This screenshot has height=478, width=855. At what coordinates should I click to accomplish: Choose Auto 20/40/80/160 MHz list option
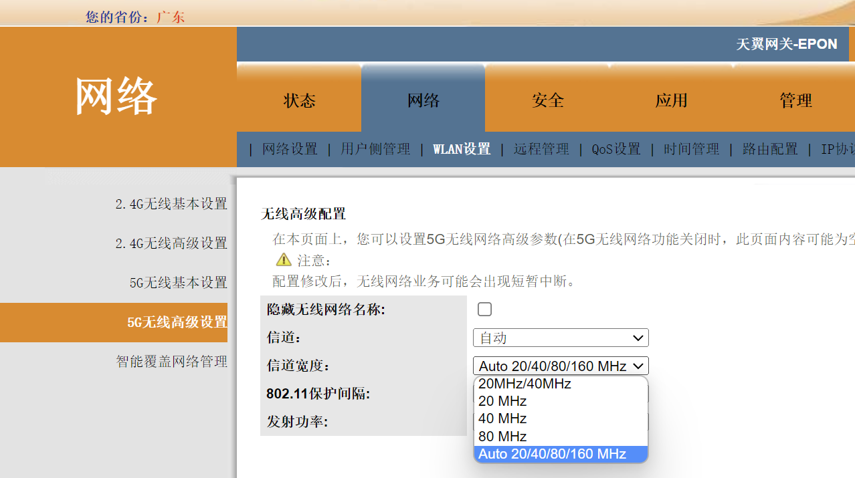click(552, 454)
